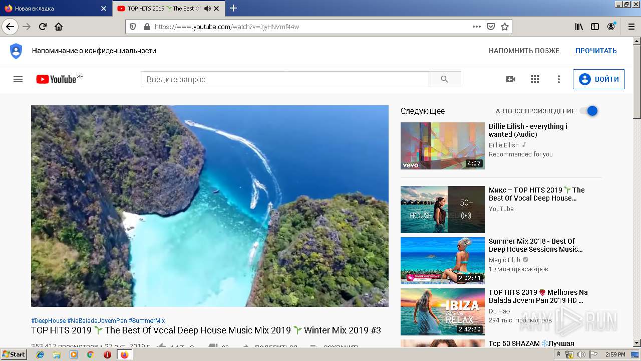Viewport: 641px width, 361px height.
Task: Open Magic Club channel name
Action: point(504,260)
